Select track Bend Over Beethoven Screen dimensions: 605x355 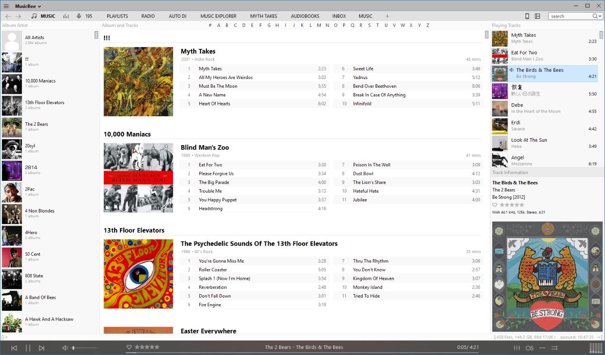[408, 86]
